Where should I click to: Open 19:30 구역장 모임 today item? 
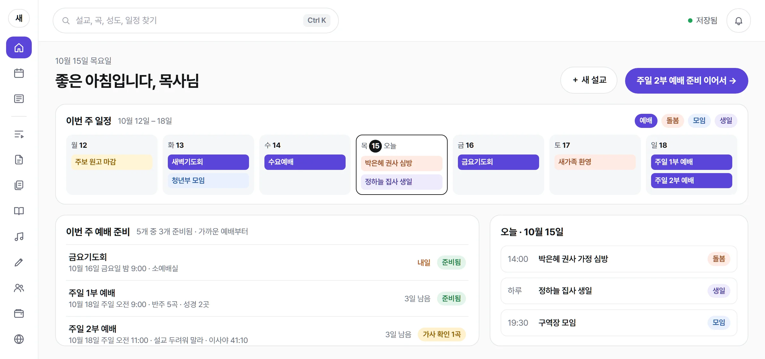coord(619,323)
